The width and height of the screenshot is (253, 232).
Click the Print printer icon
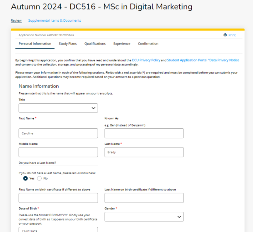pyautogui.click(x=225, y=35)
